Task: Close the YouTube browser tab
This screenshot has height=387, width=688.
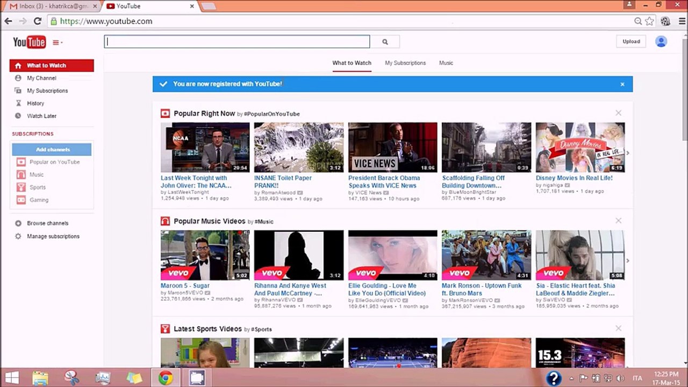Action: [192, 6]
